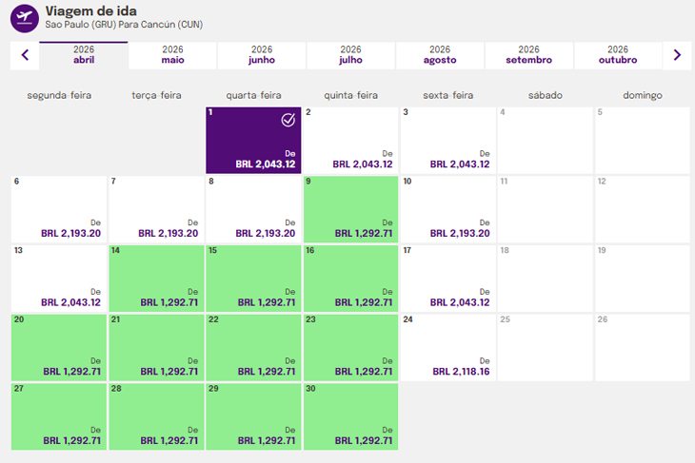Click the checkmark on selected April 1
This screenshot has height=463, width=695.
click(x=288, y=120)
